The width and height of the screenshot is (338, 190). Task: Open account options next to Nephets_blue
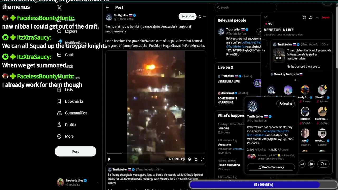click(97, 182)
